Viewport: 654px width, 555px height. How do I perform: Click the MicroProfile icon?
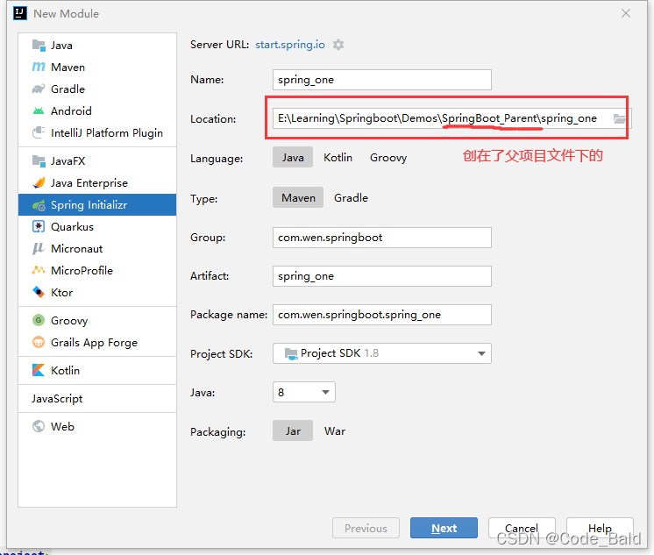39,270
